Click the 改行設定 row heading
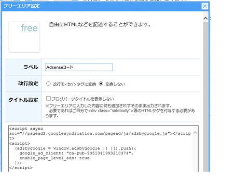Viewport: 249px width, 186px height. (28, 84)
